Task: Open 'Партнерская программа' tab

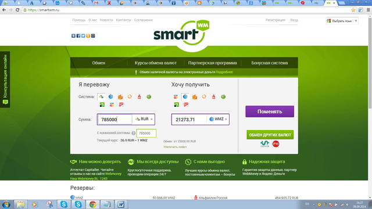Action: pos(212,63)
